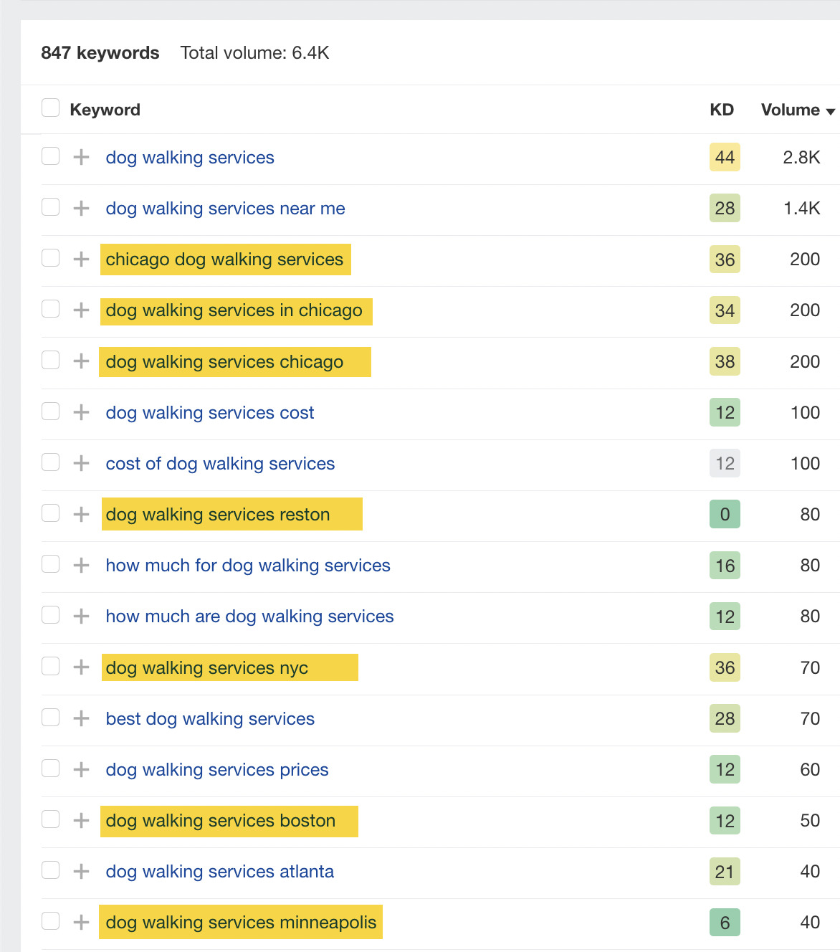Click the plus icon beside 'dog walking services near me'
The image size is (840, 952).
[80, 209]
